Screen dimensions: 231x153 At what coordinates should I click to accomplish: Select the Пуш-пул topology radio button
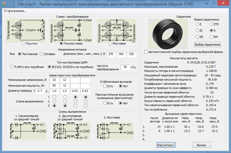[24, 43]
